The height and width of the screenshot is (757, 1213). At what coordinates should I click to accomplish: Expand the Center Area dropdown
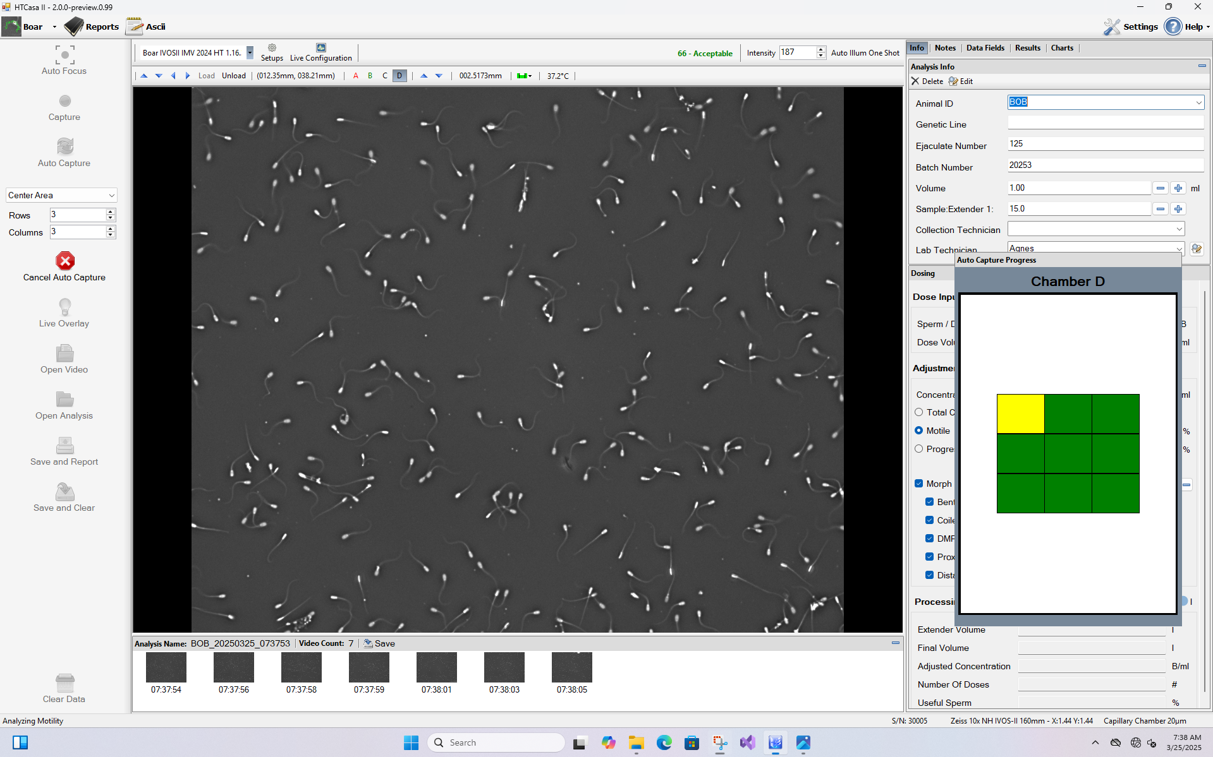(111, 196)
